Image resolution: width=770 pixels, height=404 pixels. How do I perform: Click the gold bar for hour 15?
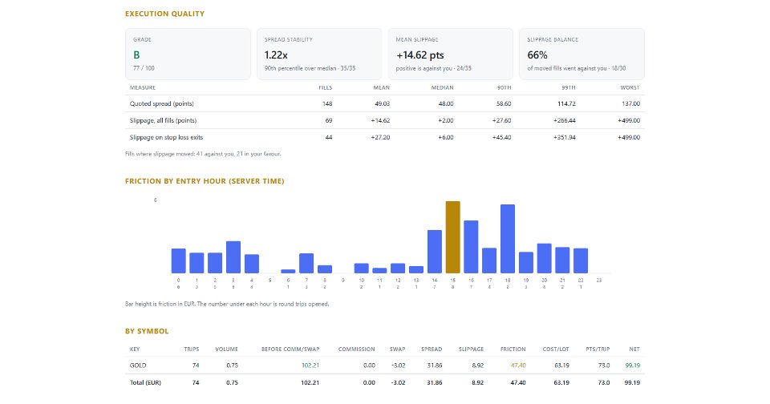(x=452, y=237)
